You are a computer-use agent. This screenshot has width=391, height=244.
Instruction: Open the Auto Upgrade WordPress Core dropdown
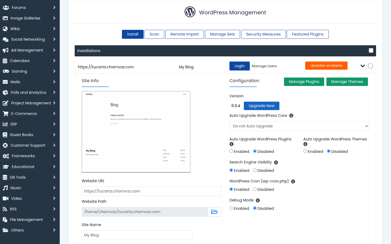pos(299,126)
